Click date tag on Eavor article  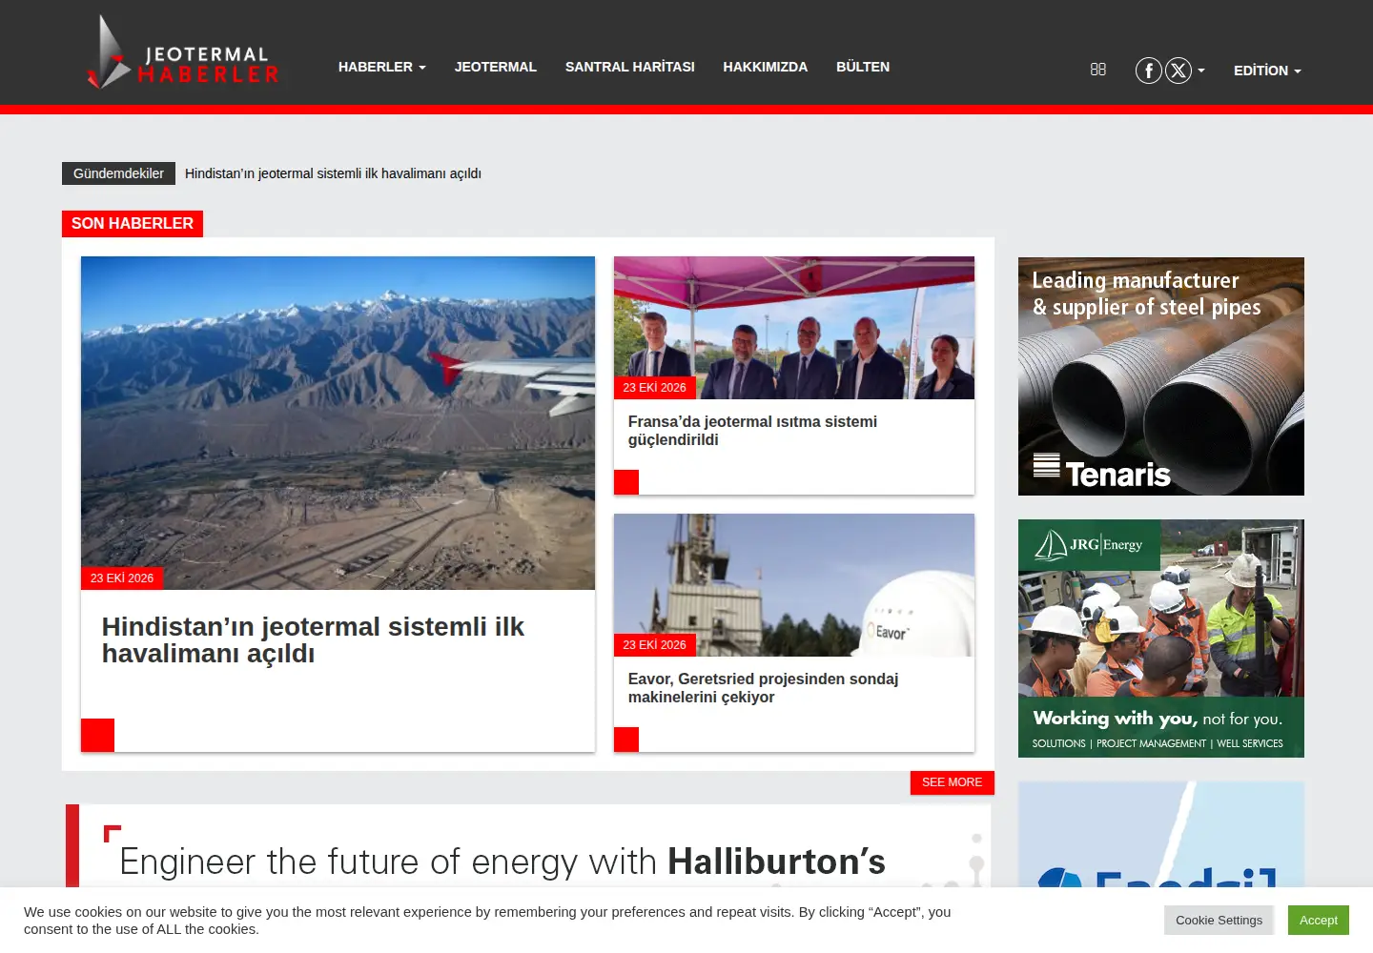(x=655, y=645)
